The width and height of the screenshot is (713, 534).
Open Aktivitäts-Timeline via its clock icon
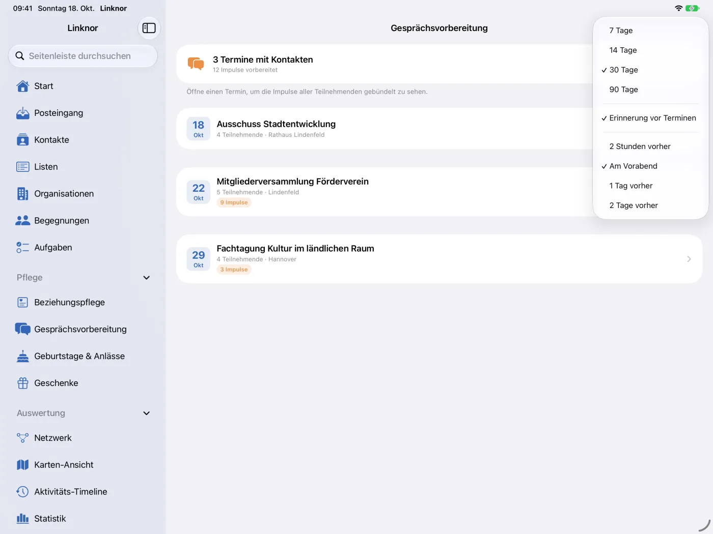pyautogui.click(x=23, y=492)
